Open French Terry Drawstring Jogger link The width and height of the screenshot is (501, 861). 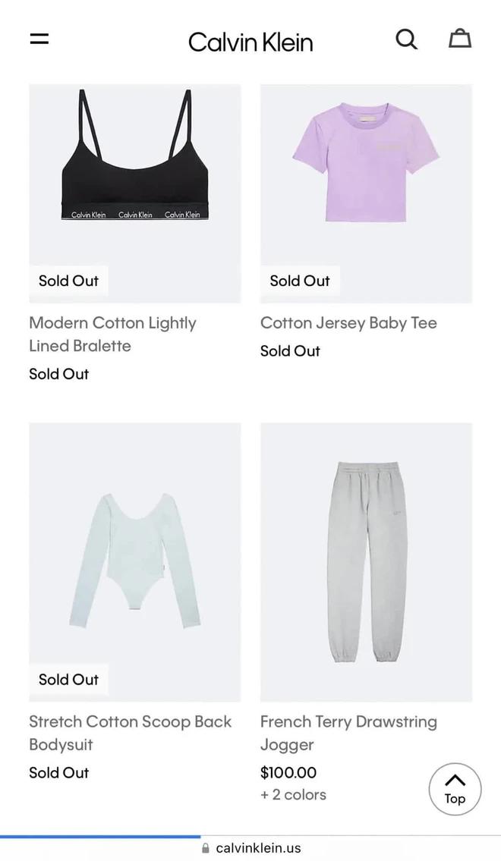(x=348, y=733)
